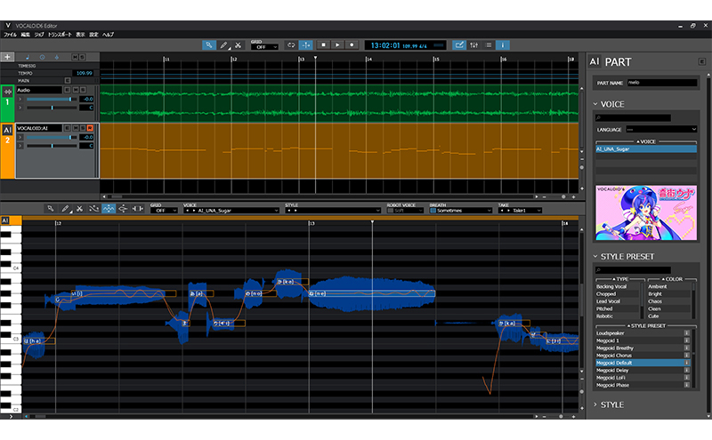Viewport: 712px width, 440px height.
Task: Open the Language dropdown in Voice section
Action: [x=646, y=130]
